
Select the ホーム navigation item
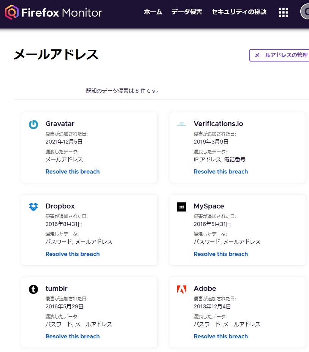[x=153, y=12]
